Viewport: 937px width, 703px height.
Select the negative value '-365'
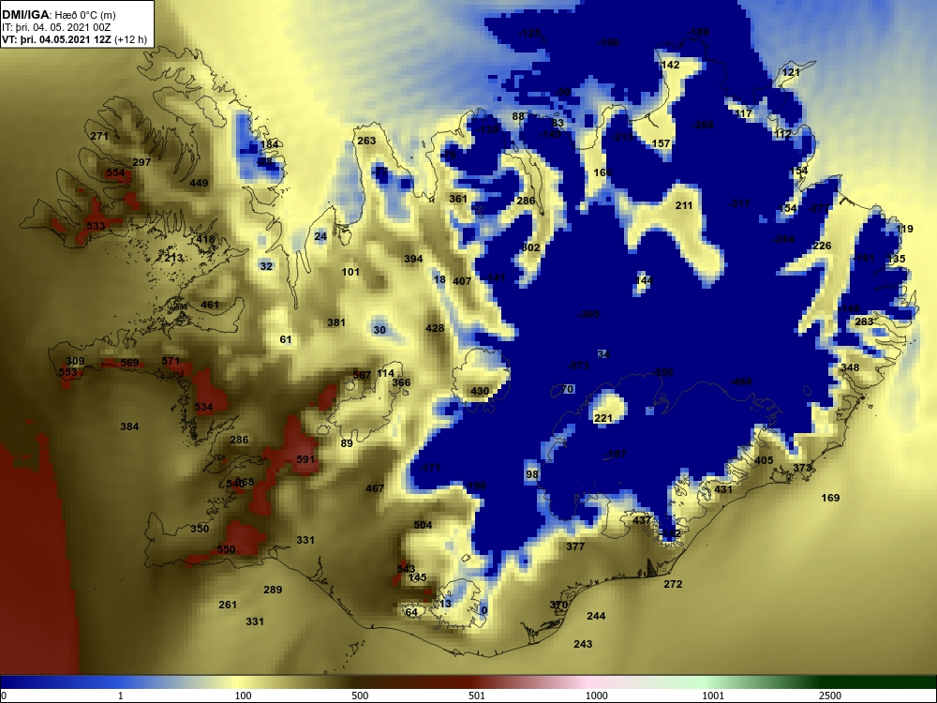(x=588, y=314)
